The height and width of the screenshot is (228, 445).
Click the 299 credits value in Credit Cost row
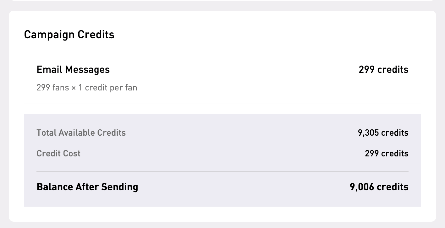point(387,154)
